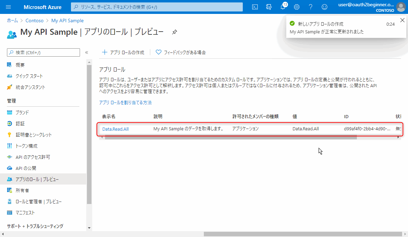Click the app roles table horizontal scrollbar
The width and height of the screenshot is (408, 237).
231,138
